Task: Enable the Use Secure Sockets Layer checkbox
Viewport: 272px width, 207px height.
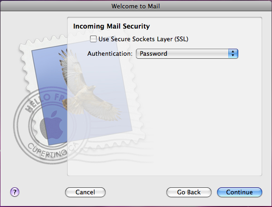Action: 93,39
